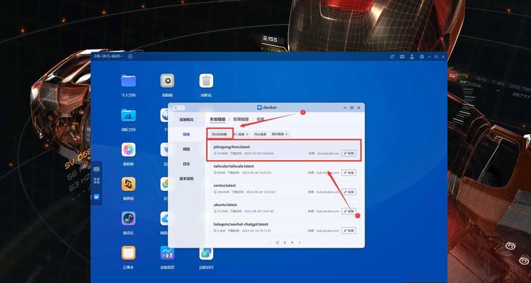Click the docker whale logo in title bar

[260, 108]
